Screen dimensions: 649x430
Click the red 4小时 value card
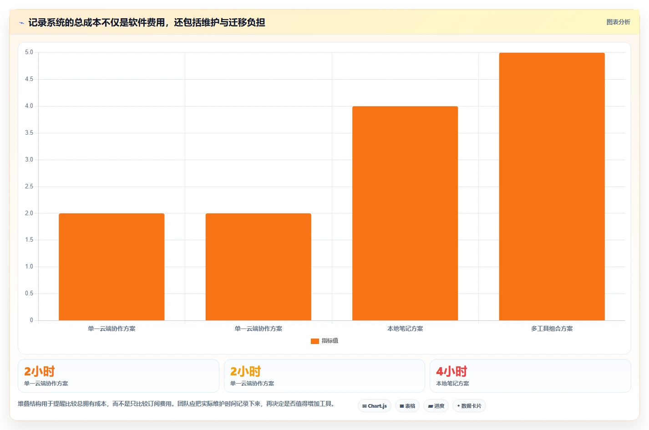tap(530, 376)
